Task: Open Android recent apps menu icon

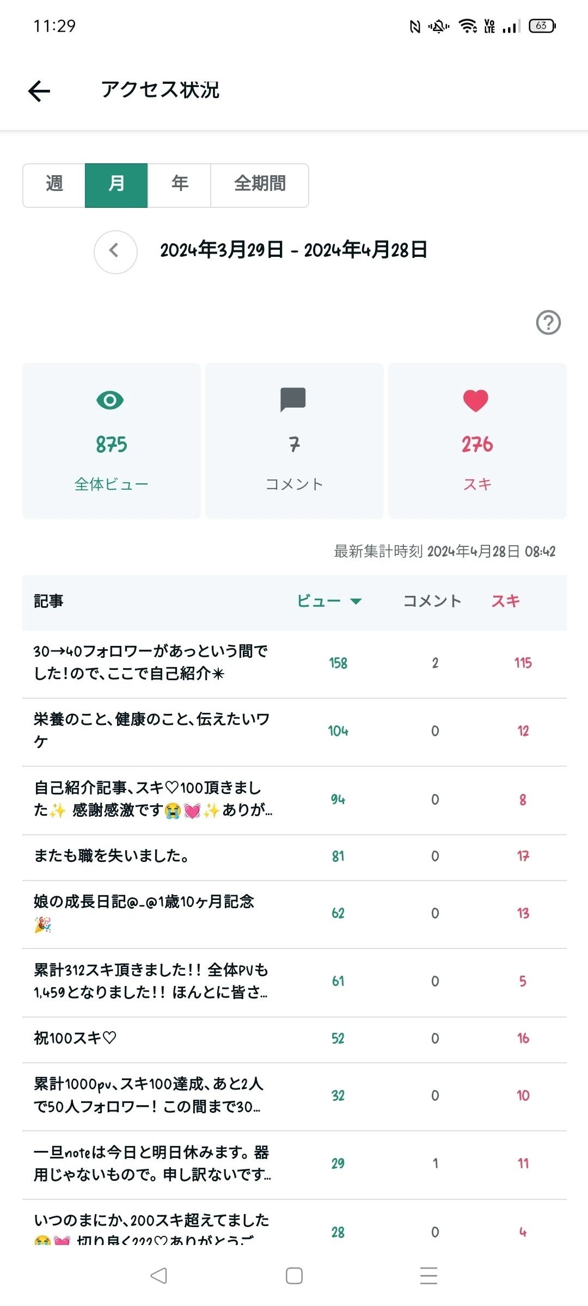Action: tap(429, 1276)
